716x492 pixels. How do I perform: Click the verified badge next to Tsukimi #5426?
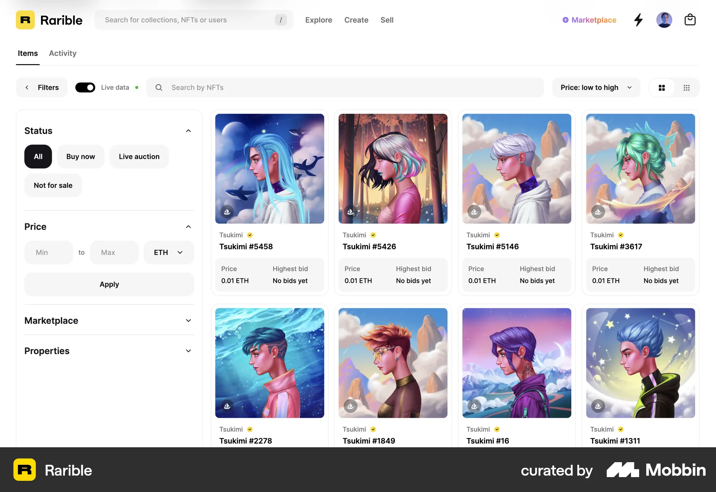pos(373,235)
